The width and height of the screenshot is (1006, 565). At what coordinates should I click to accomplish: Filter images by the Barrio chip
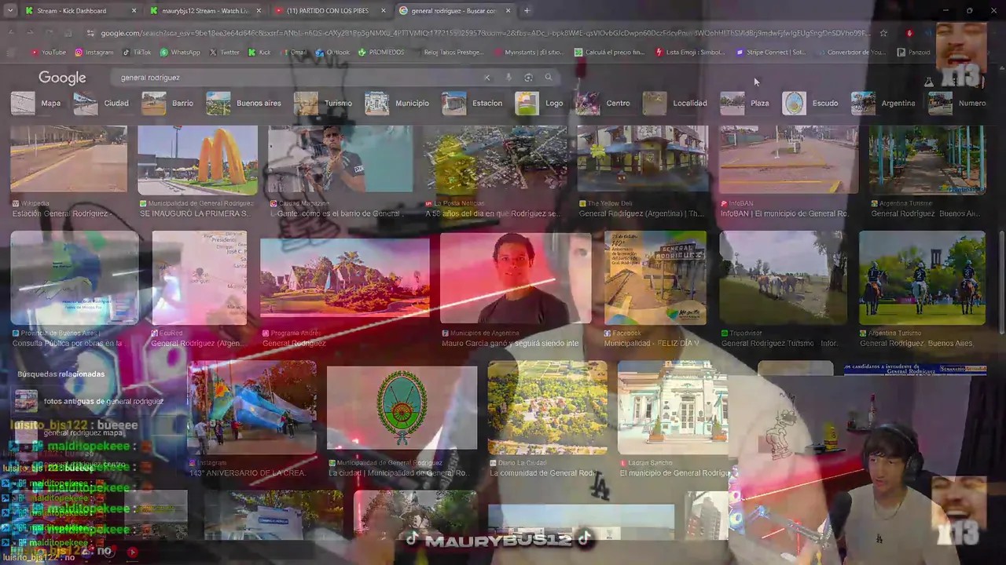(x=167, y=103)
